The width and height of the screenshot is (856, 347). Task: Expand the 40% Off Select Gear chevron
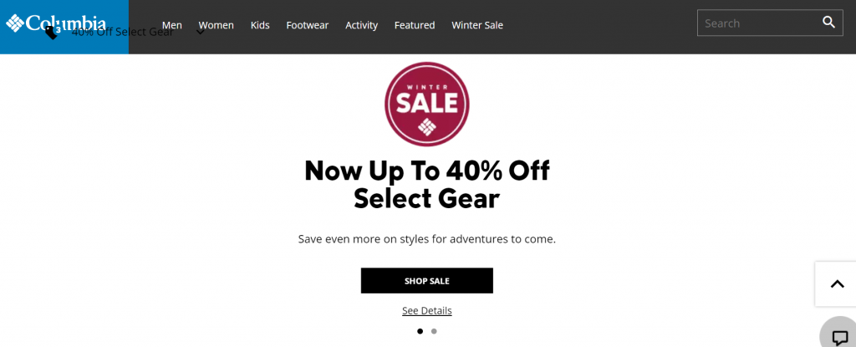pyautogui.click(x=201, y=32)
